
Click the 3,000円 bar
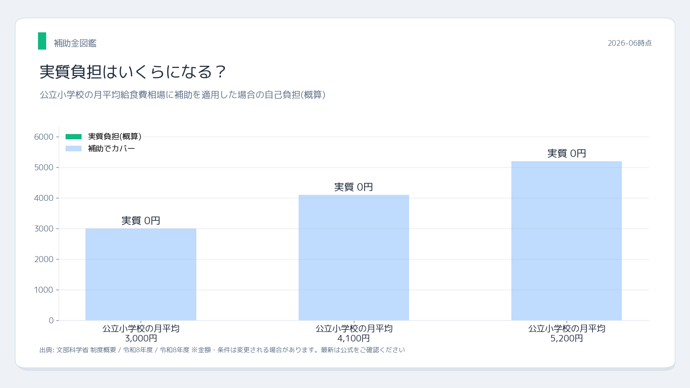(x=141, y=274)
